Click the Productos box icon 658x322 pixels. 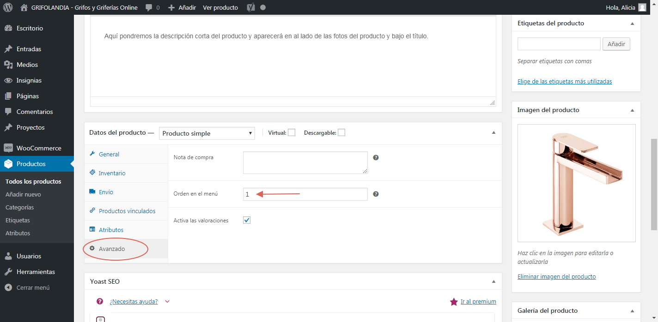click(8, 164)
